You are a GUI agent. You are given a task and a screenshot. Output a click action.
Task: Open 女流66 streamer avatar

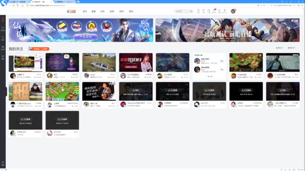[233, 104]
